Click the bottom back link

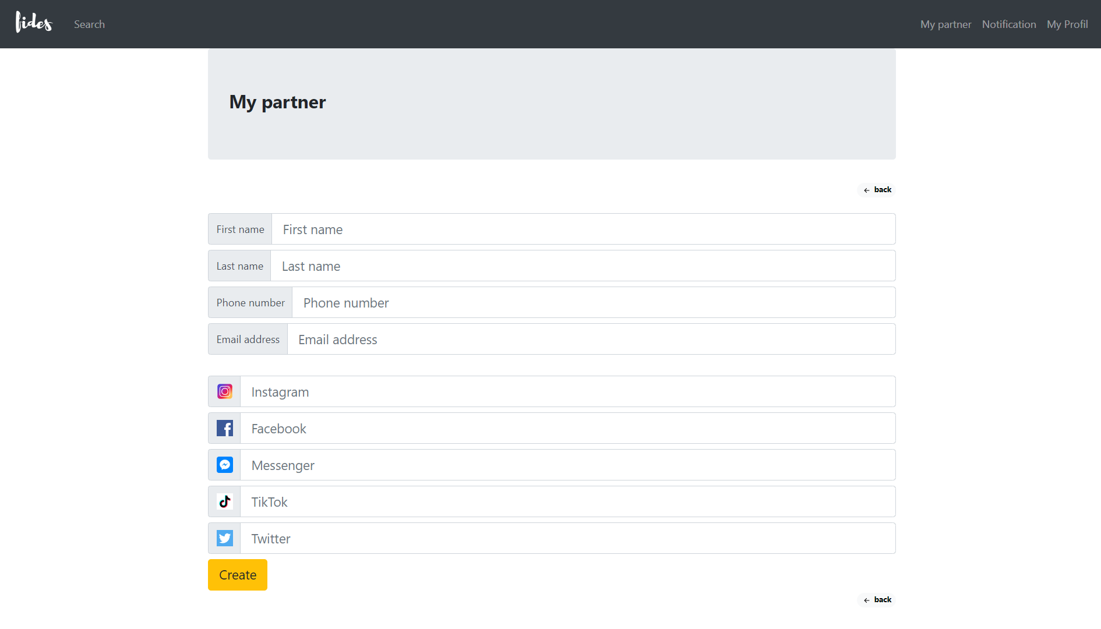(877, 600)
